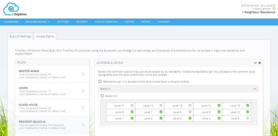Viewport: 278px width, 136px height.
Task: Toggle Level 1 access check icon
Action: click(132, 118)
